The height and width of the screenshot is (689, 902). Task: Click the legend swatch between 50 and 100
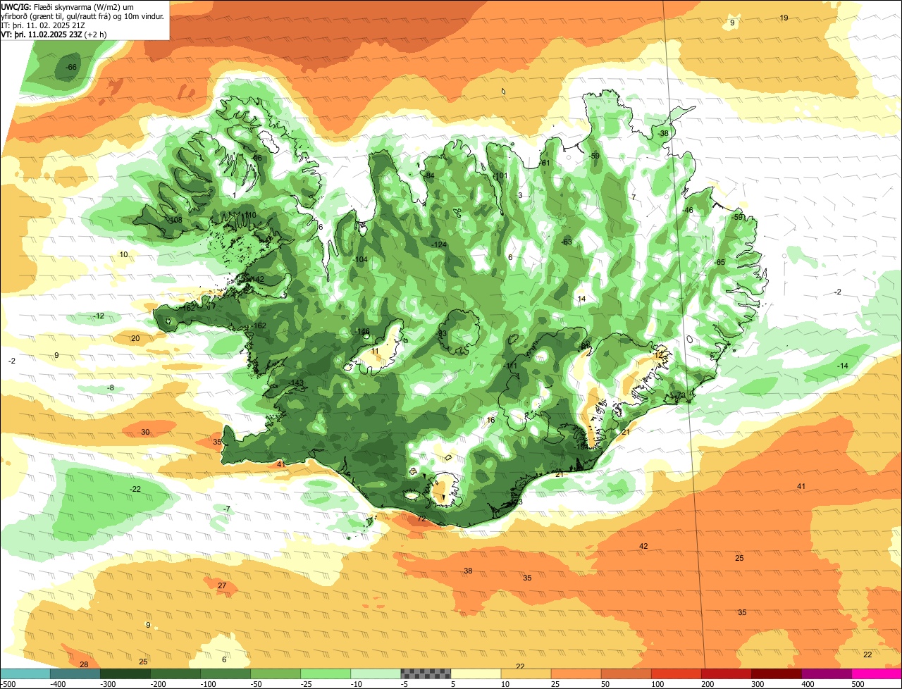(x=626, y=674)
